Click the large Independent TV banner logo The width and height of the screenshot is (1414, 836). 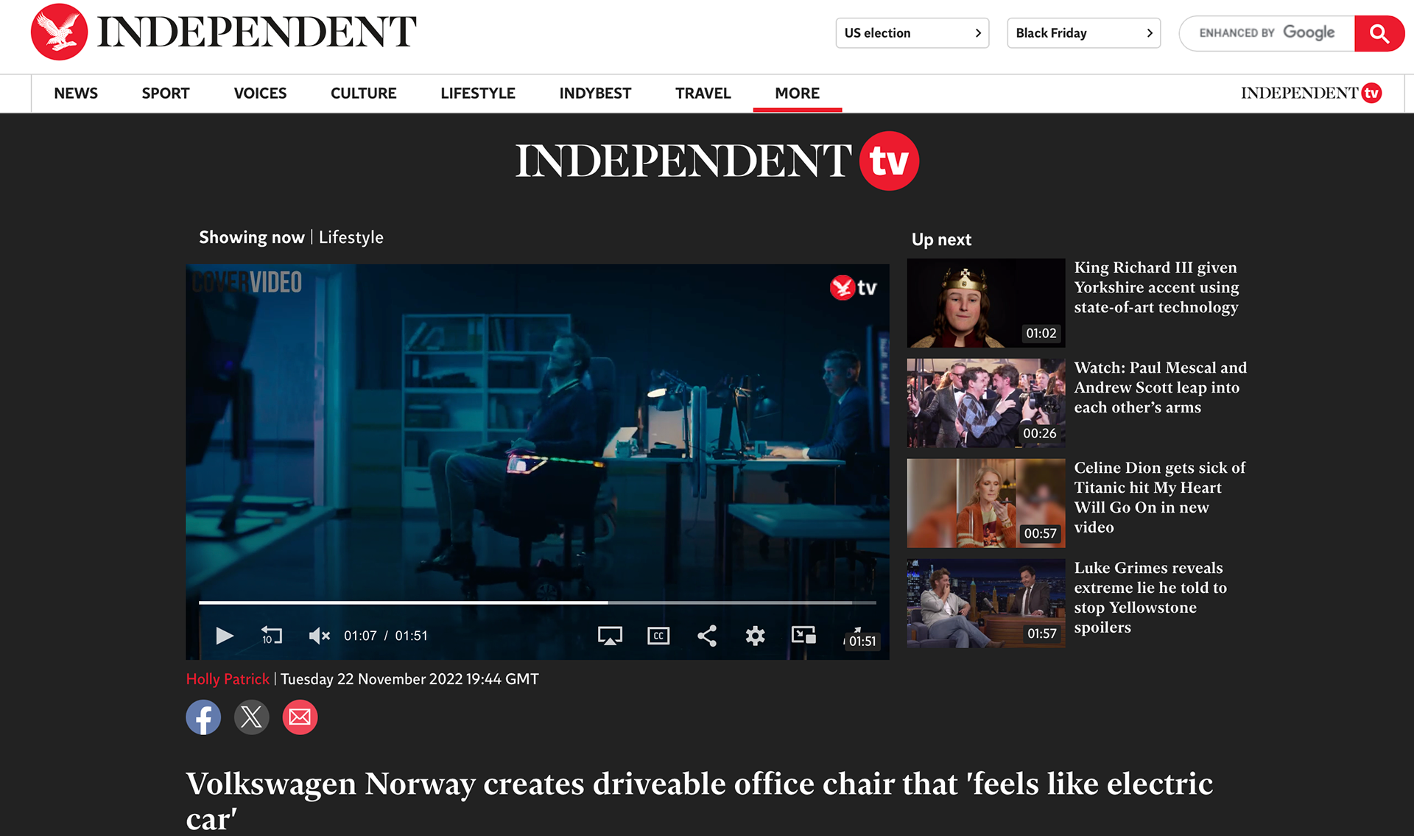tap(717, 161)
